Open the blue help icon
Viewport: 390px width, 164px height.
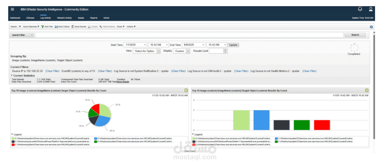[x=371, y=27]
